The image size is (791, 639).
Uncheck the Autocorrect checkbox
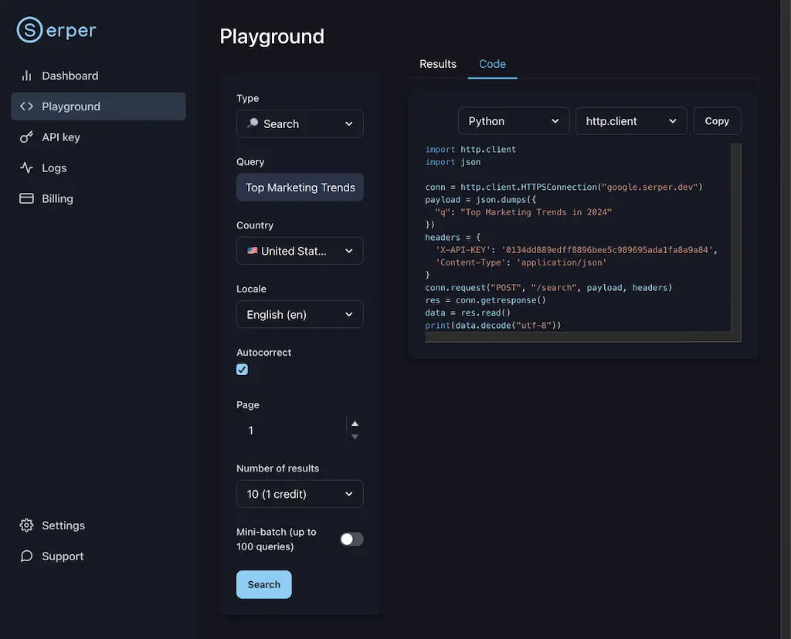(x=243, y=370)
